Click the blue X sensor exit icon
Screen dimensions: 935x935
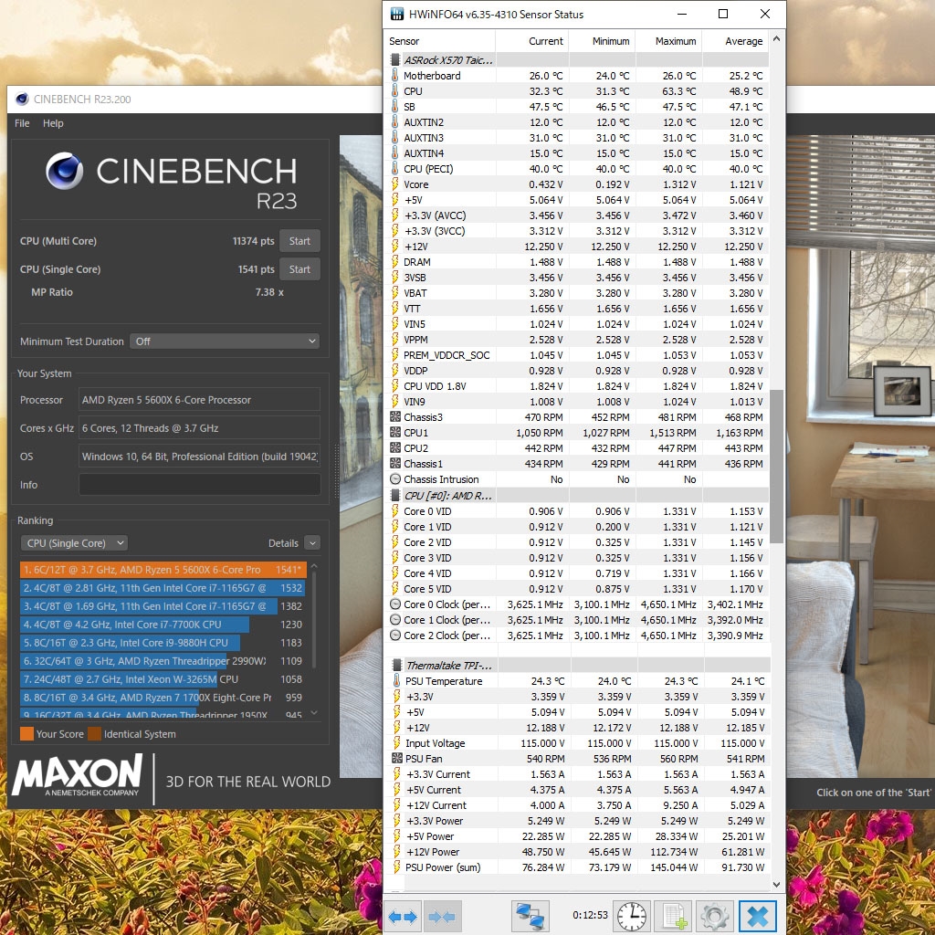tap(758, 916)
